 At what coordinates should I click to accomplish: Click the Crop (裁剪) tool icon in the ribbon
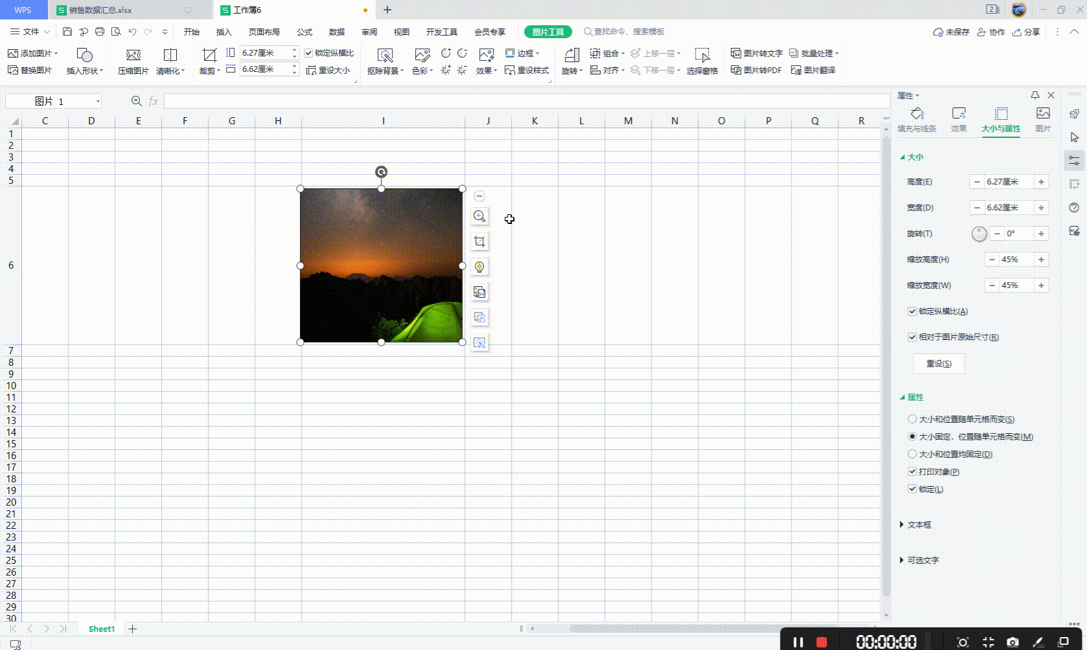(209, 56)
